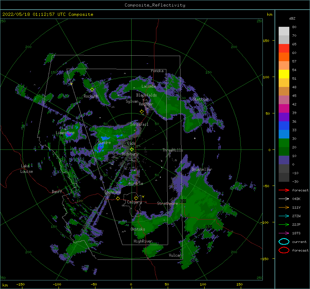The width and height of the screenshot is (310, 289).
Task: Click the 111V legend label
Action: [296, 207]
